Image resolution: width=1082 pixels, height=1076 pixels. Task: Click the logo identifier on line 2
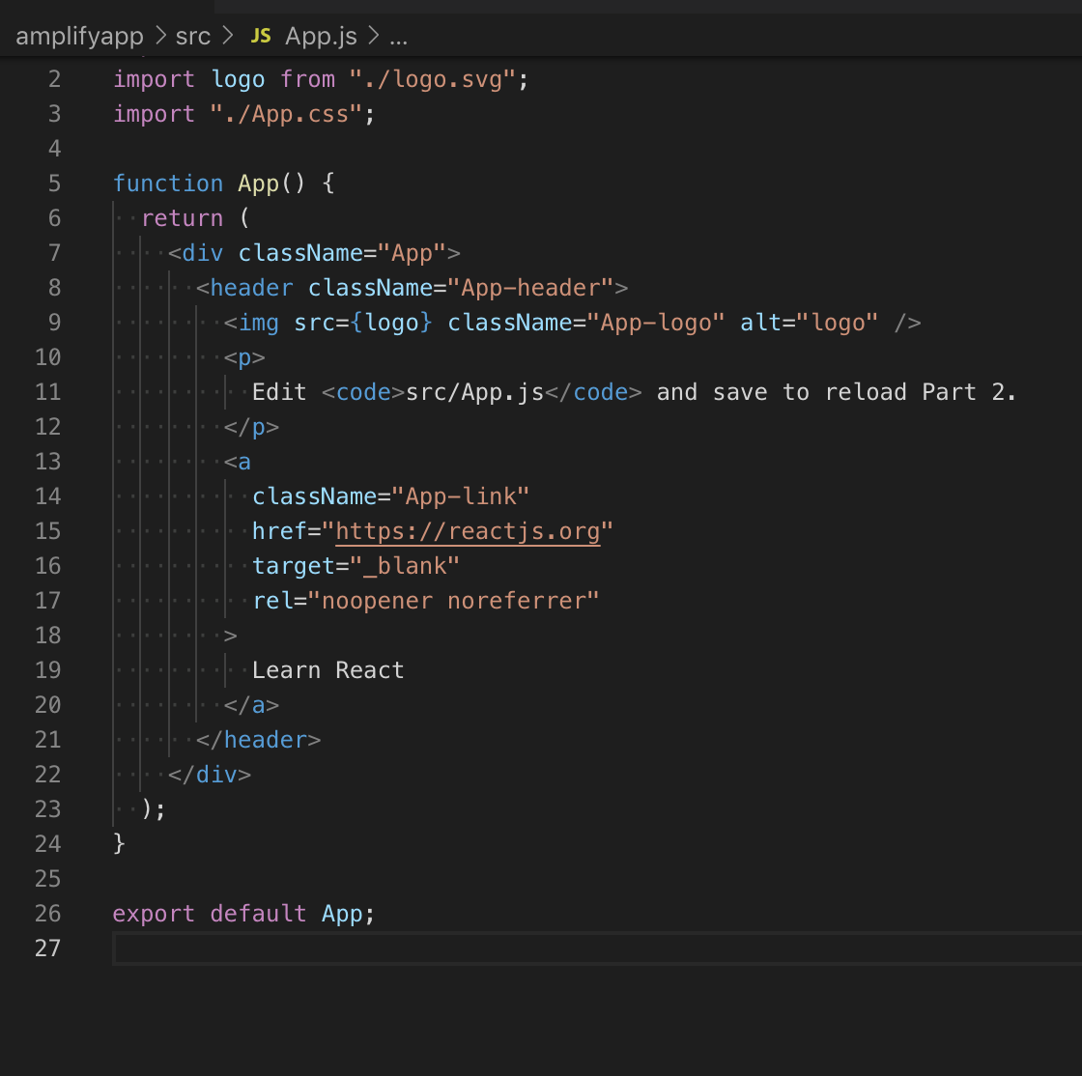pos(238,79)
